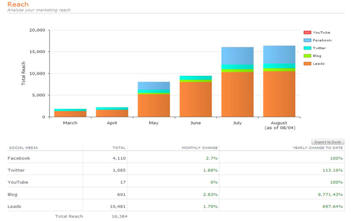This screenshot has height=221, width=351.
Task: Click YouTube monthly change 0%
Action: (x=214, y=182)
